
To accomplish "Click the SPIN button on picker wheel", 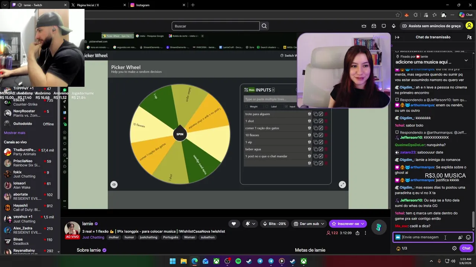I will coord(180,134).
